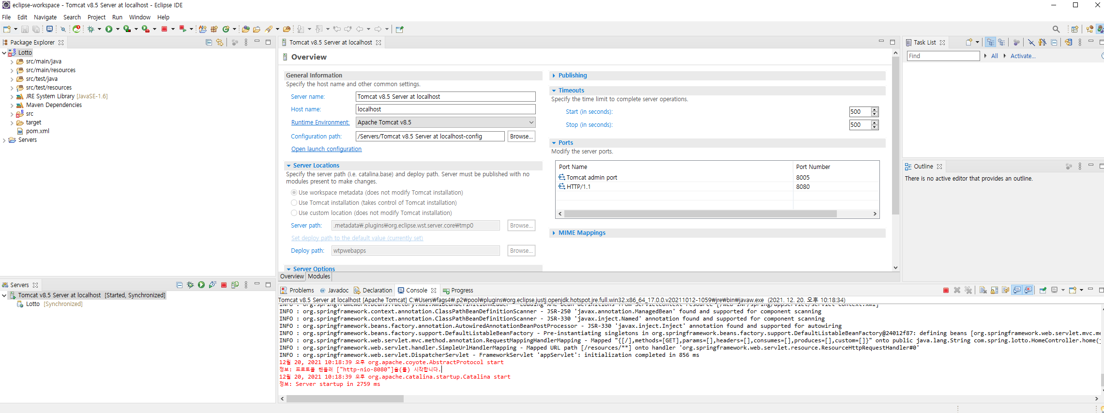Click the Console horizontal scrollbar thumb

pyautogui.click(x=345, y=399)
